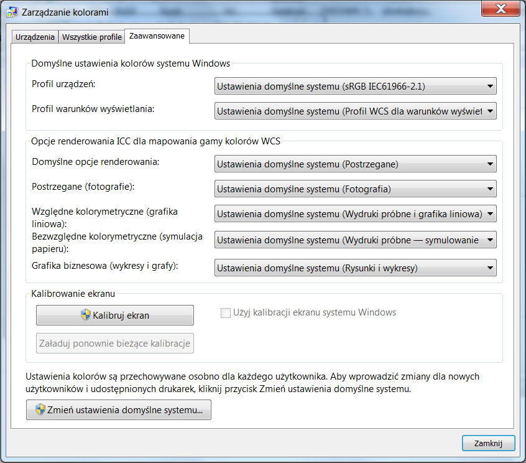Open the Bezwzględne kolorymetryczne dropdown

(355, 240)
